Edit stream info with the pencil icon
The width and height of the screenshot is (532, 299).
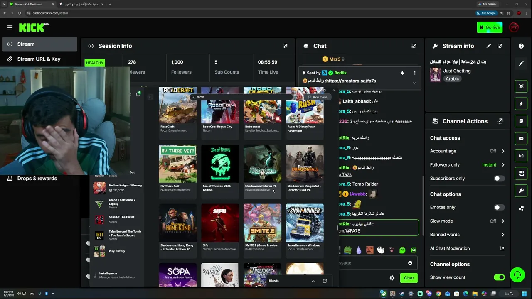click(x=489, y=46)
